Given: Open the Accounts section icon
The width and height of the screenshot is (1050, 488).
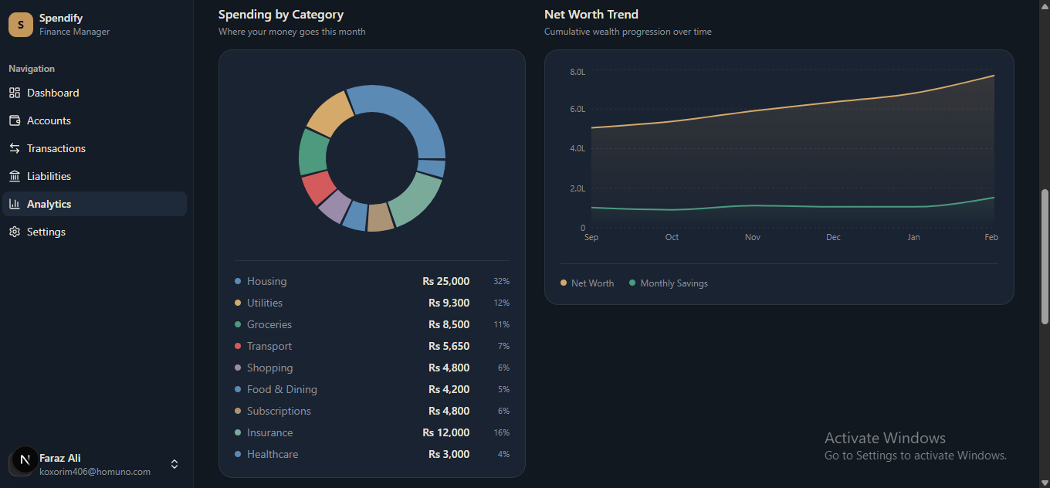Looking at the screenshot, I should 14,120.
